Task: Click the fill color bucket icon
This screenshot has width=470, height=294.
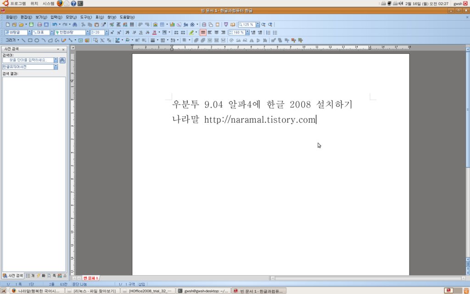Action: pos(128,40)
